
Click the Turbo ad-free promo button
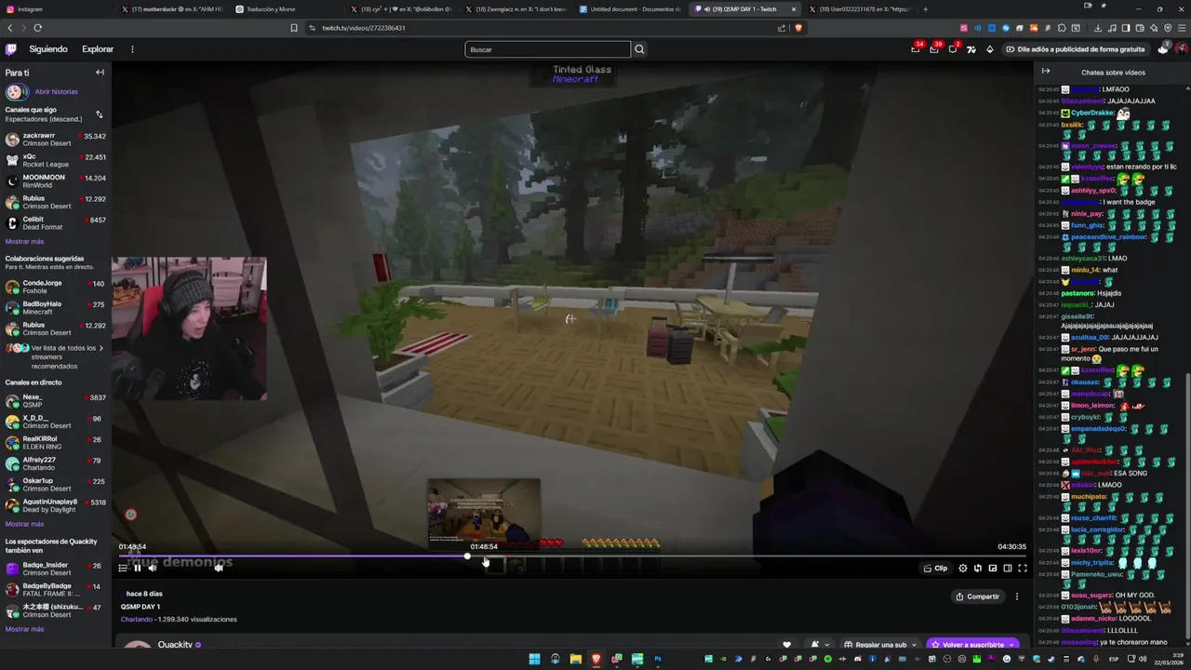tap(1076, 49)
